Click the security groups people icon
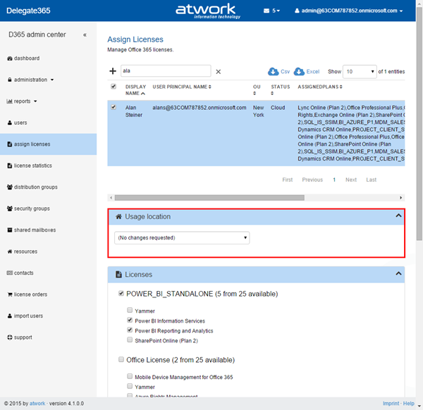Viewport: 423px width, 410px height. [x=10, y=209]
